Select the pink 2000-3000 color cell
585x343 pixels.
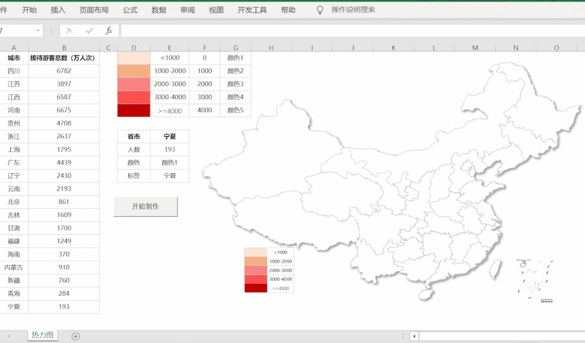tap(133, 84)
